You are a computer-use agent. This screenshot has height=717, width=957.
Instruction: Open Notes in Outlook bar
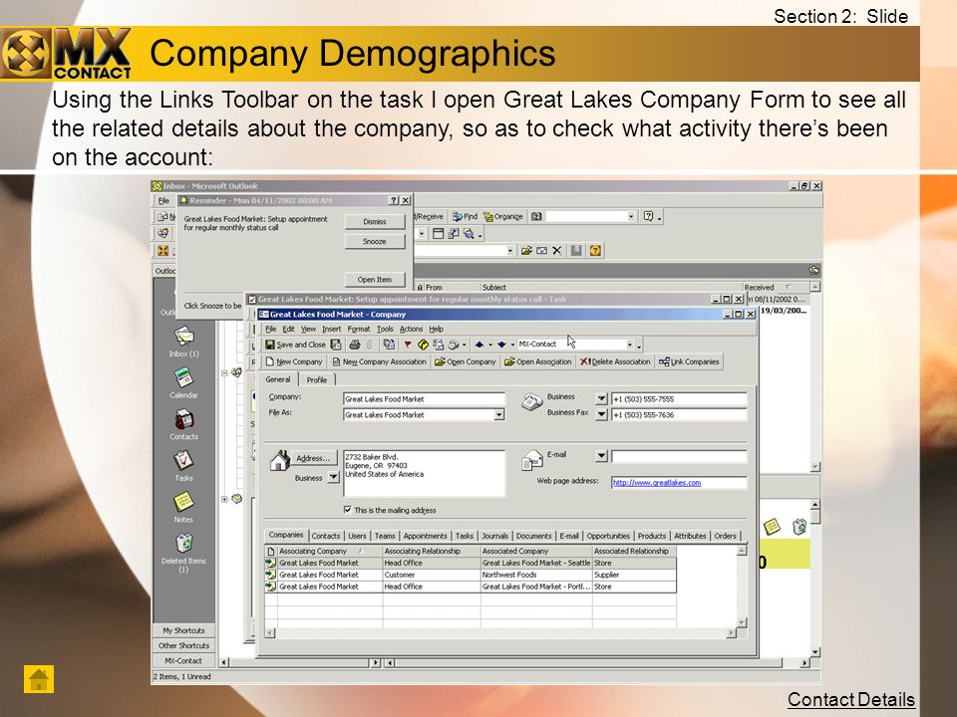(x=183, y=507)
